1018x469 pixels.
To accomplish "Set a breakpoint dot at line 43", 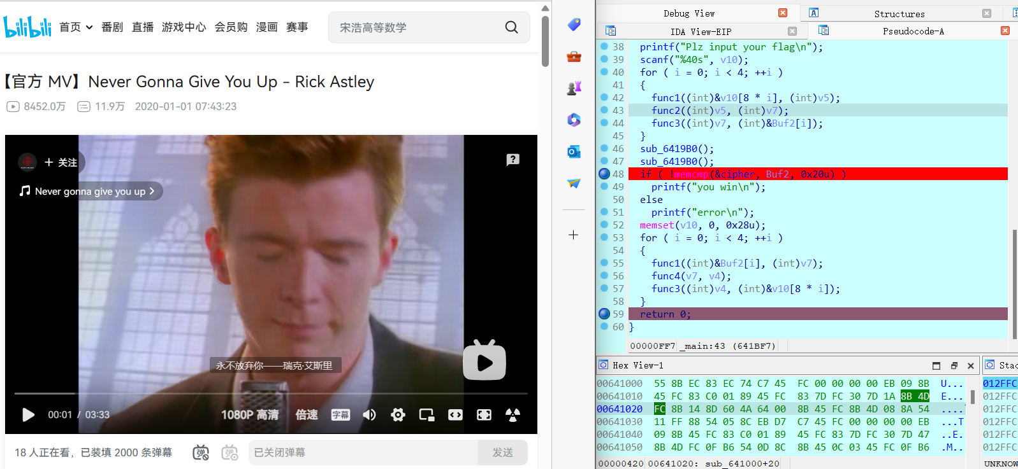I will pyautogui.click(x=604, y=110).
